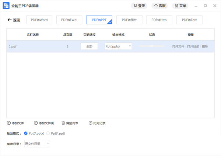Viewport: 221px width, 156px height.
Task: Select the Ppt(*.ppt) radio button
Action: [48, 133]
